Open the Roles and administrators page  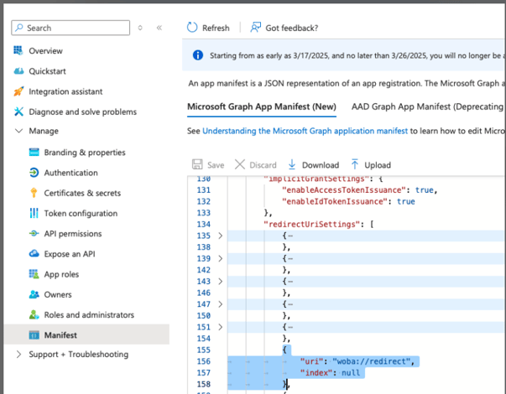(x=88, y=315)
